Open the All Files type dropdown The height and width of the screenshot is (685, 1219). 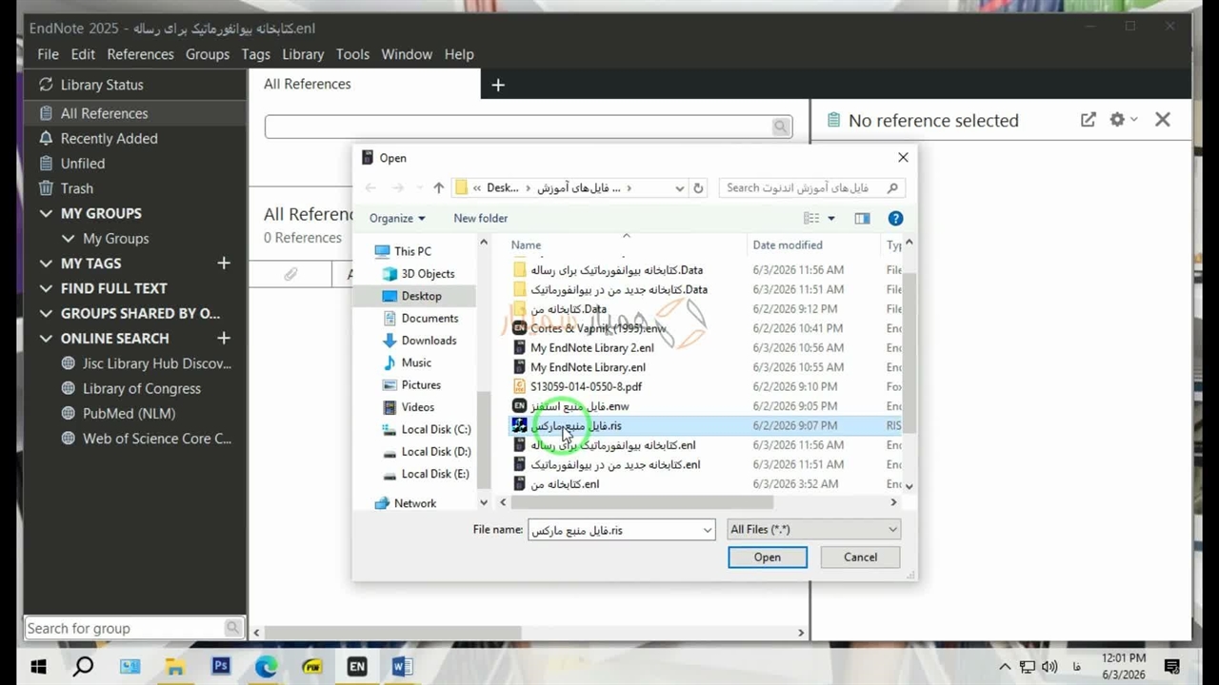click(813, 530)
